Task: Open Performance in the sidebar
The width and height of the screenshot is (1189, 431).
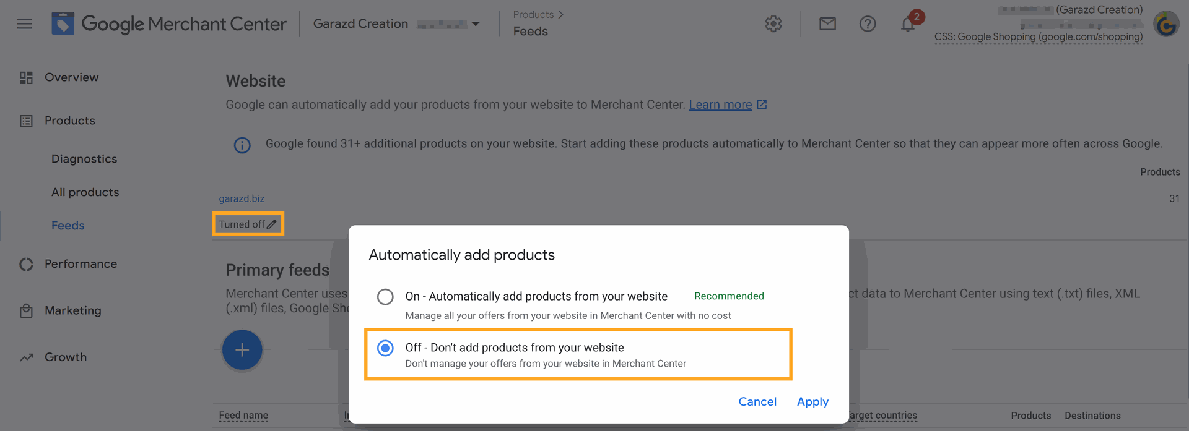Action: (81, 264)
